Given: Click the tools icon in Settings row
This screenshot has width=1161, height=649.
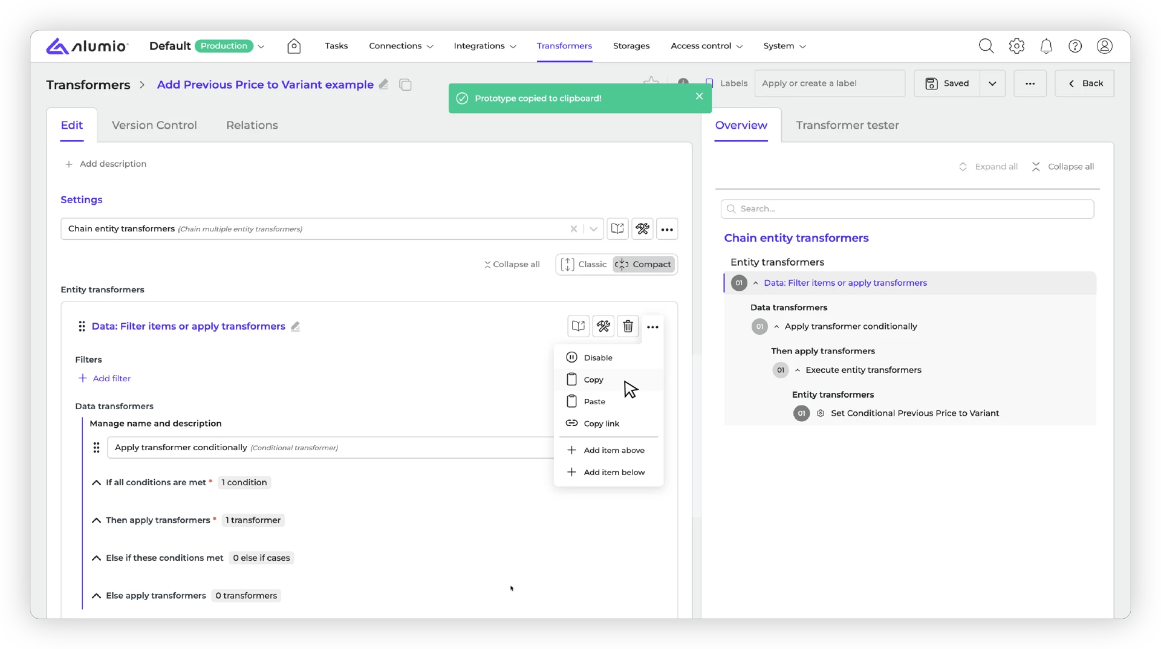Looking at the screenshot, I should coord(642,229).
